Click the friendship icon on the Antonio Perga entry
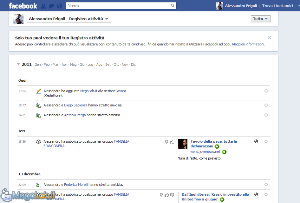The height and width of the screenshot is (203, 300). (x=38, y=115)
